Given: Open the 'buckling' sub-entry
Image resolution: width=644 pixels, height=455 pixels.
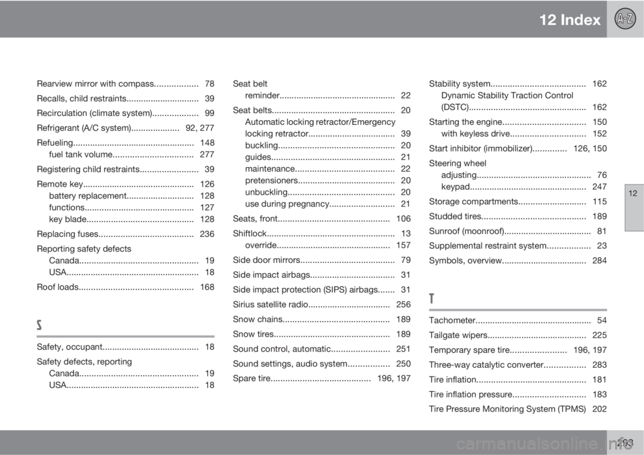Looking at the screenshot, I should [328, 146].
